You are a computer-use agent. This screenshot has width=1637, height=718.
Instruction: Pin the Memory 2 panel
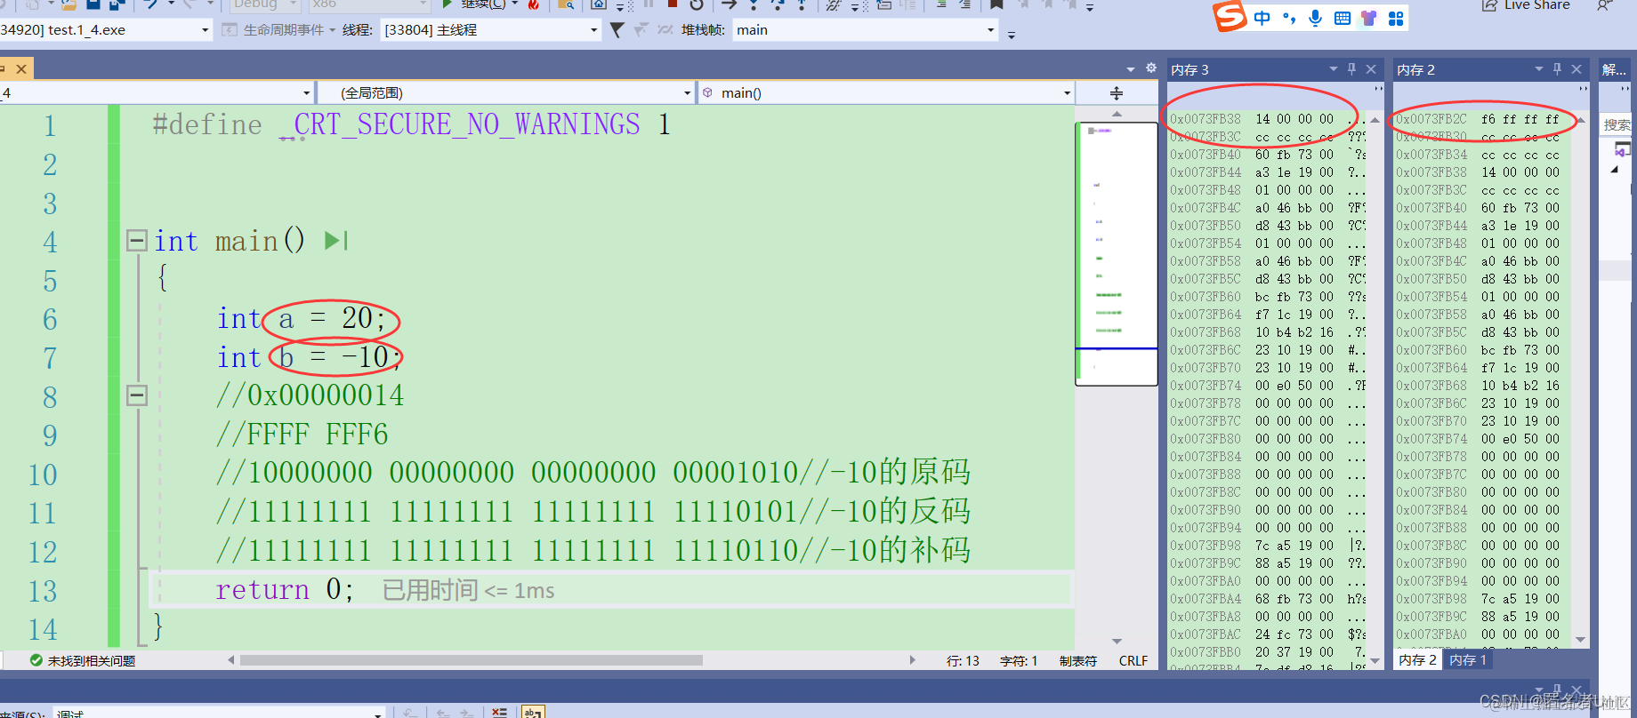[1557, 68]
